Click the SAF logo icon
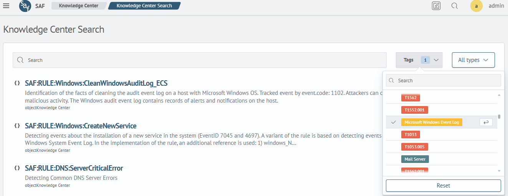 pos(25,6)
